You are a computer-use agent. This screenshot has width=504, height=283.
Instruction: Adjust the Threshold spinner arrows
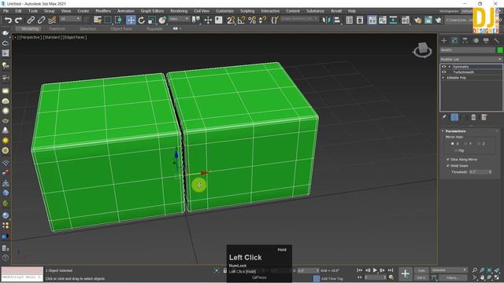(x=490, y=172)
